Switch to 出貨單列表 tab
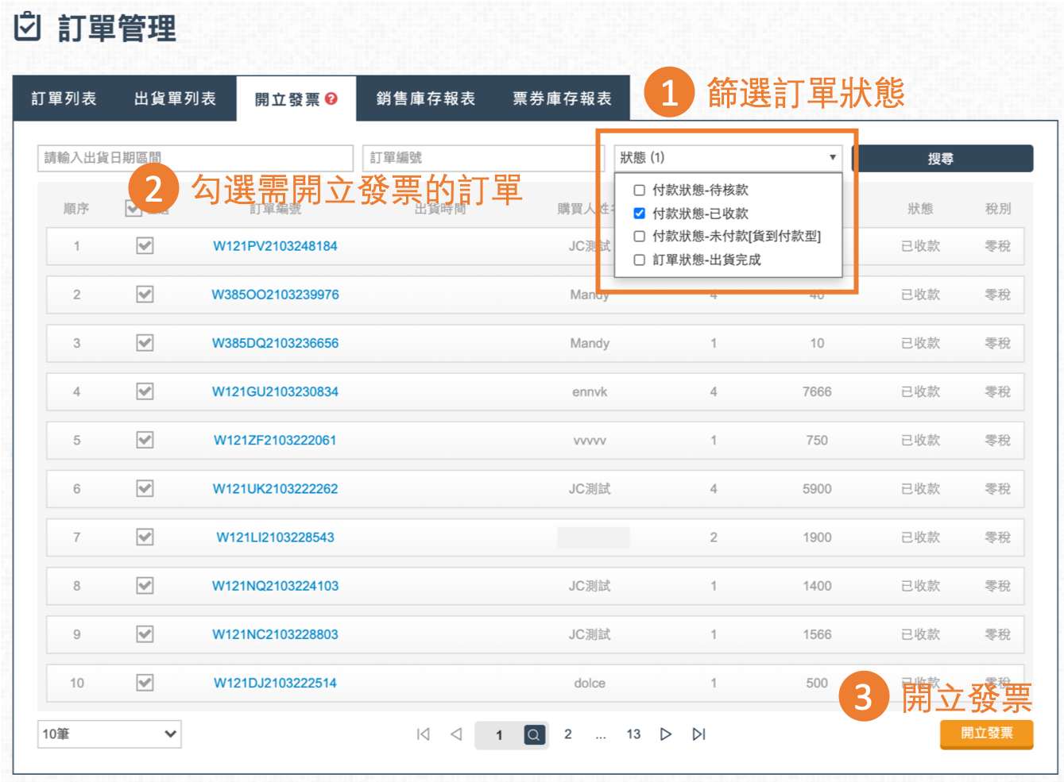 [176, 98]
